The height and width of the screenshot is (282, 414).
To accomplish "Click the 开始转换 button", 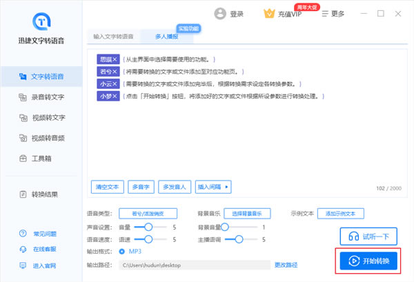I will [368, 261].
